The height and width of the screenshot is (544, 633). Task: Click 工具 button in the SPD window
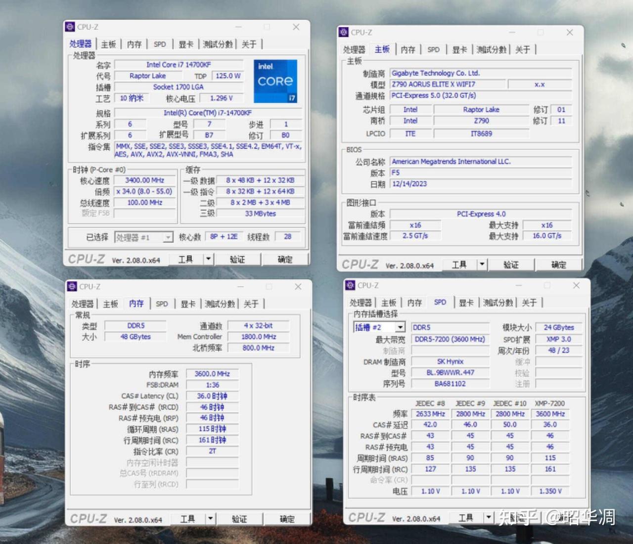465,518
